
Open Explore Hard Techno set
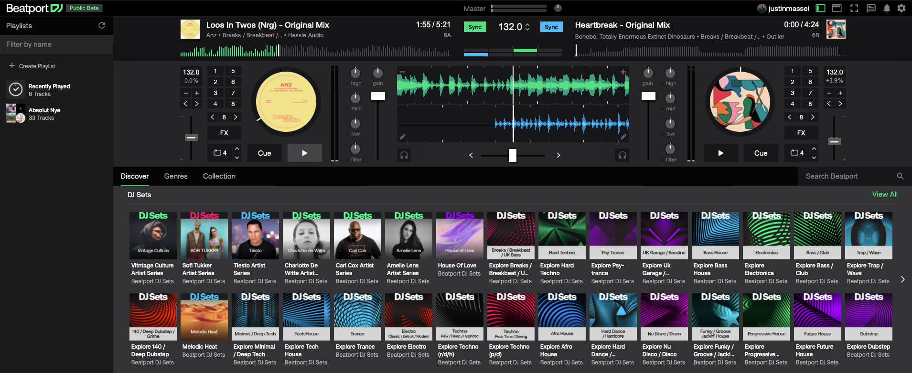pos(562,235)
